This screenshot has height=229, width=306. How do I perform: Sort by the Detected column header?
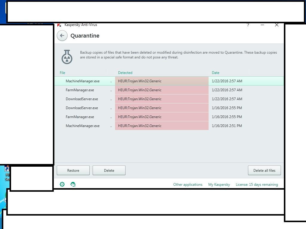(x=125, y=73)
